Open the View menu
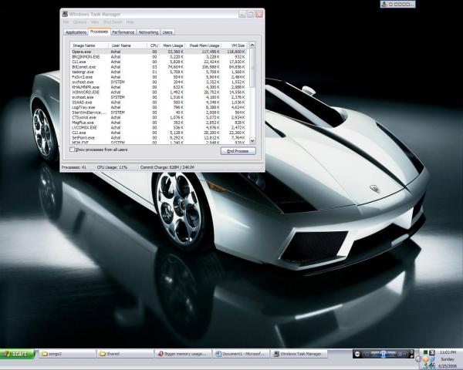463x370 pixels. coord(95,22)
